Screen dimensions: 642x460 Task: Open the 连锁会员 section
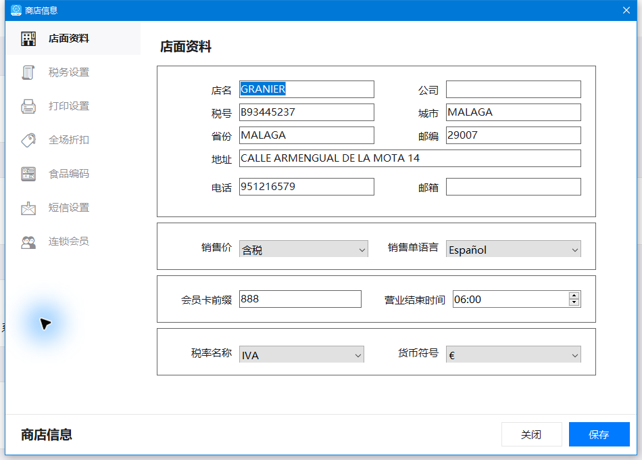tap(73, 241)
